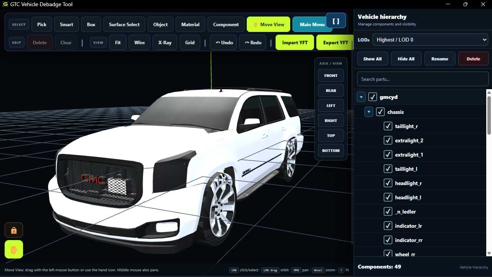Toggle the headlight_l checkbox

(x=388, y=197)
